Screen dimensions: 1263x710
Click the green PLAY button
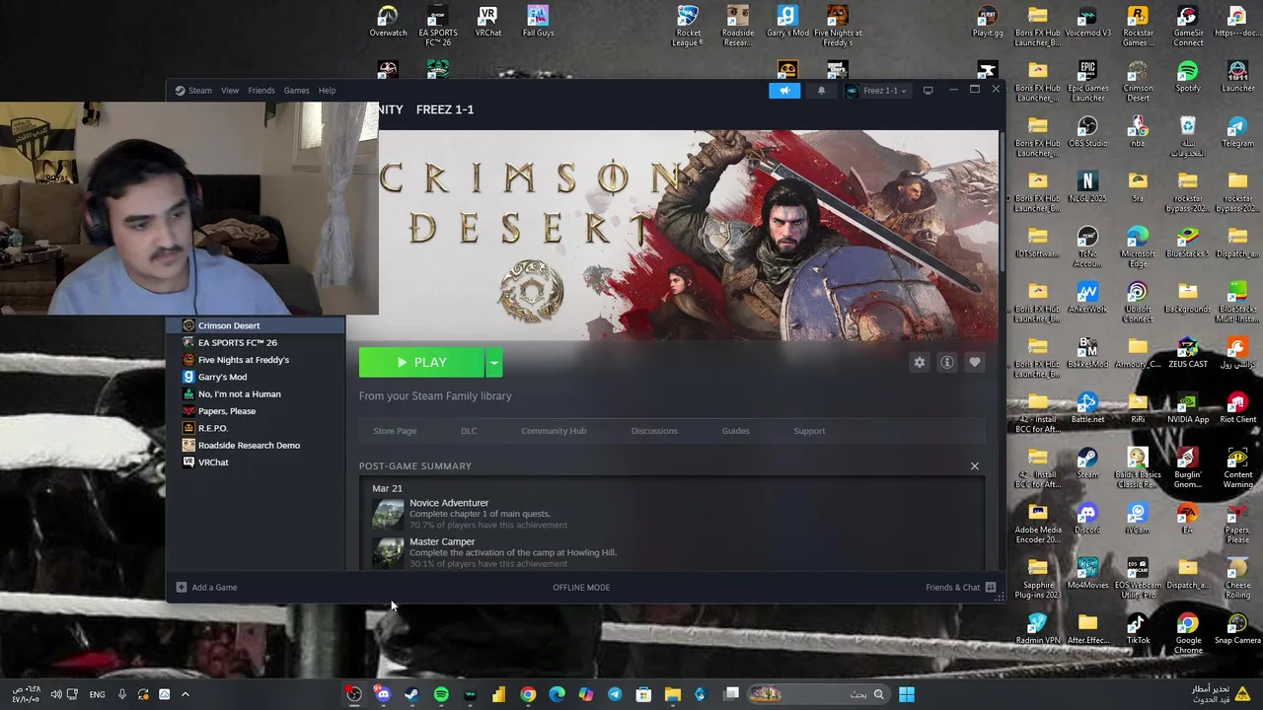[421, 363]
